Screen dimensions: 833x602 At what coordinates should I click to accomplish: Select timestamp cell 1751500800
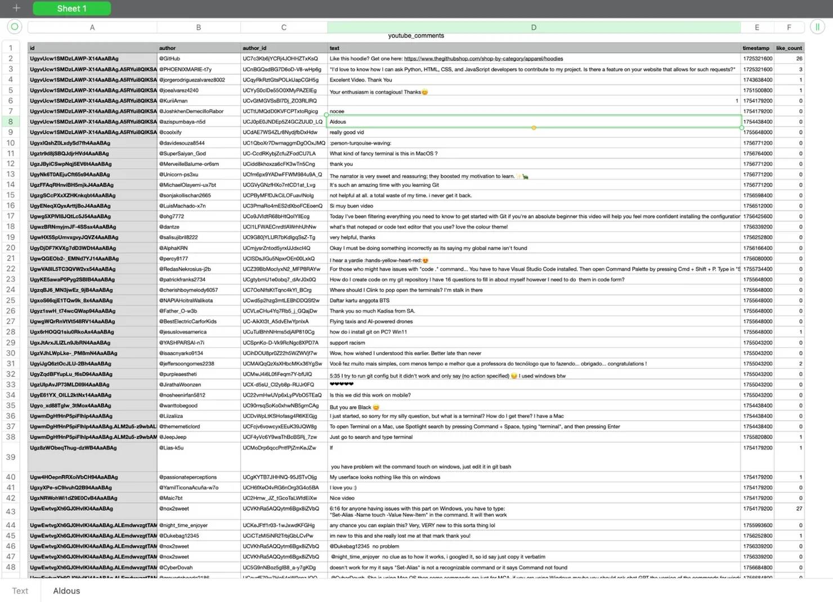tap(757, 90)
